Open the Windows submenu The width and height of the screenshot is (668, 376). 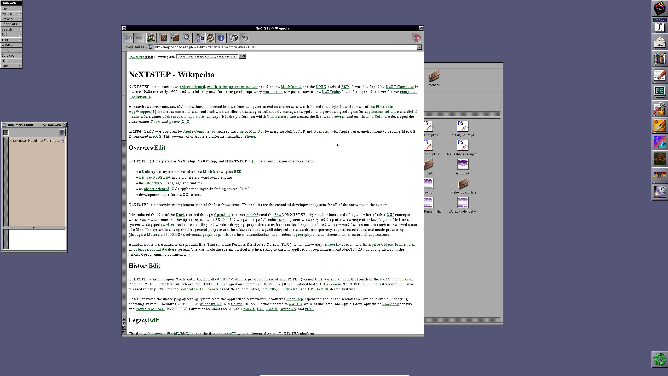tap(11, 45)
